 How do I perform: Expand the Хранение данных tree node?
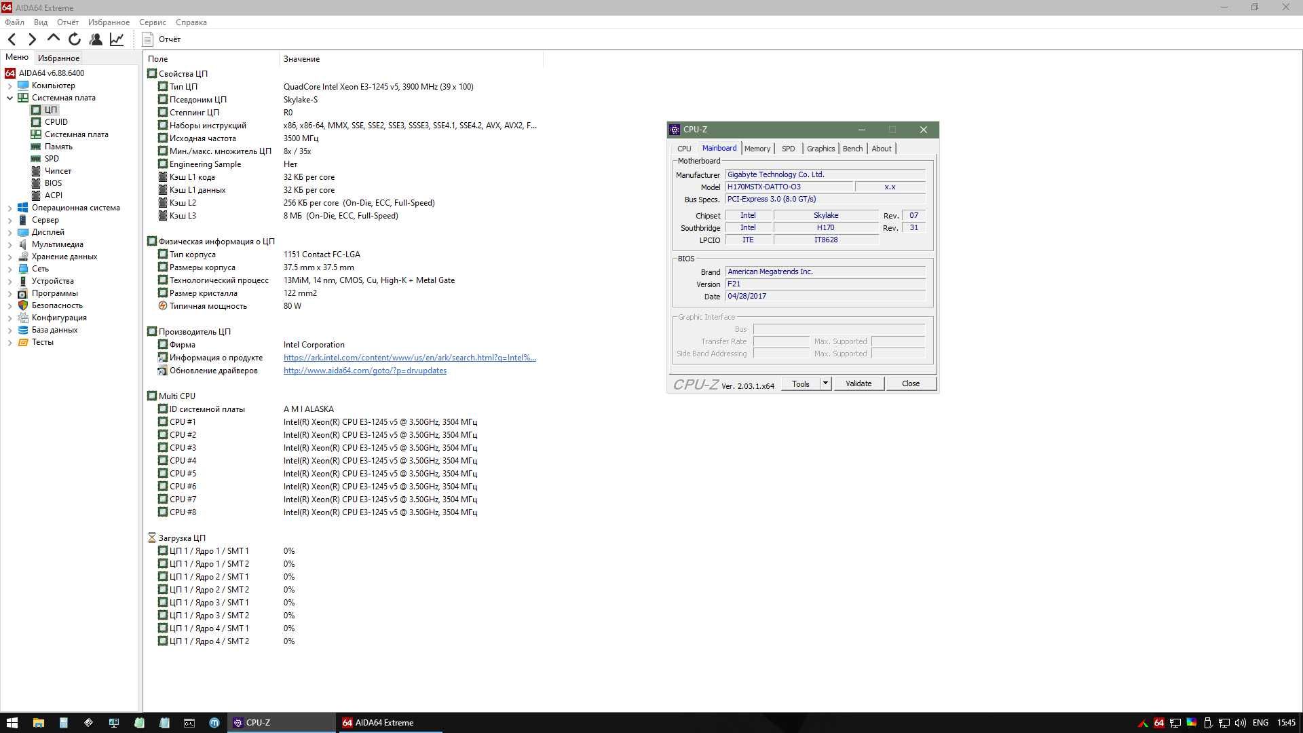point(10,257)
